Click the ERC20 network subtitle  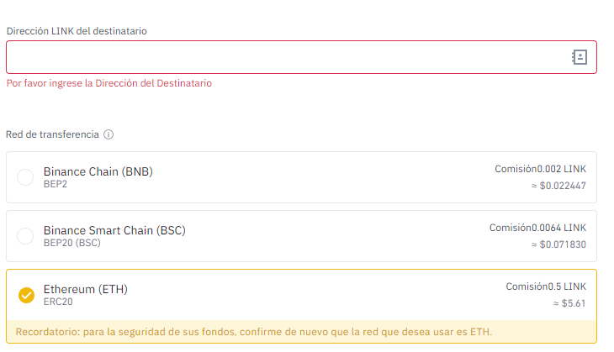[x=57, y=302]
